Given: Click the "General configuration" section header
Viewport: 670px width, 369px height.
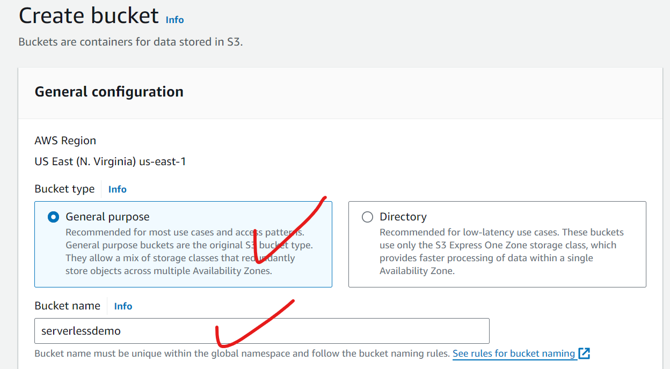Looking at the screenshot, I should 109,92.
